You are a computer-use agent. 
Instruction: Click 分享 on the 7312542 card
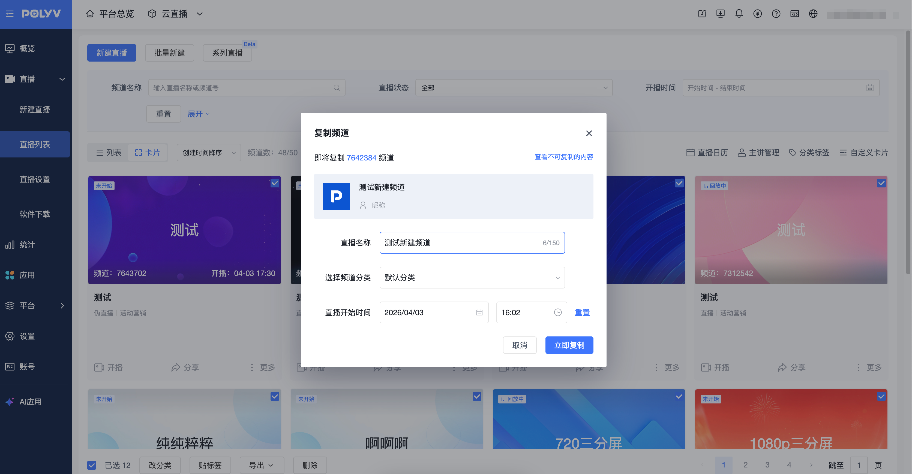(792, 367)
